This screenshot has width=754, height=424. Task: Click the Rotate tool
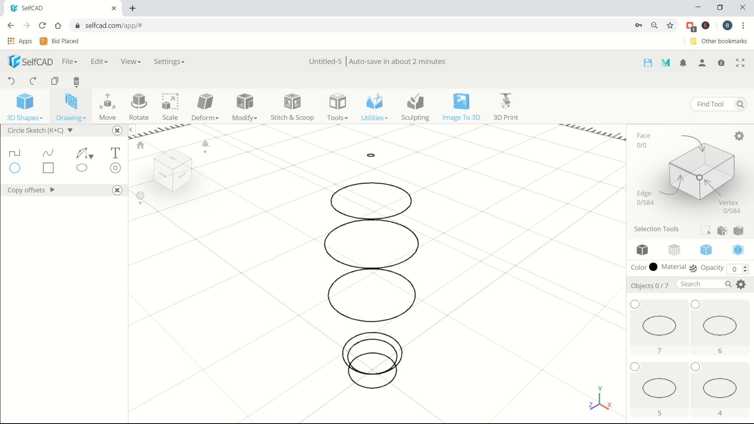click(x=139, y=106)
